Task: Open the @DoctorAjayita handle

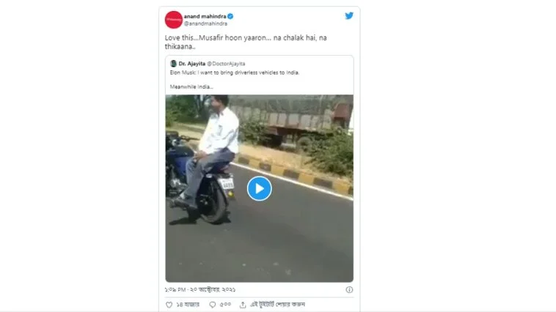Action: [x=226, y=64]
